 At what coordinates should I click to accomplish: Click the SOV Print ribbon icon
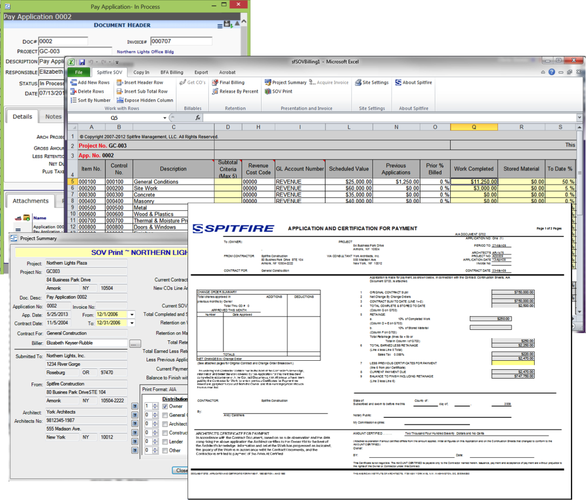point(268,91)
